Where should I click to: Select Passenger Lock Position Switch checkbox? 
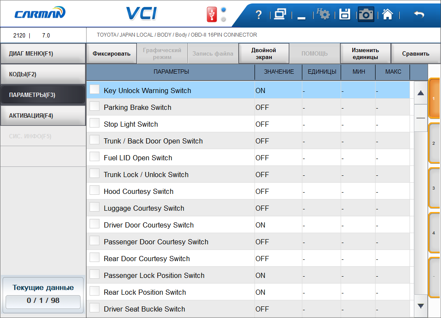pos(94,274)
